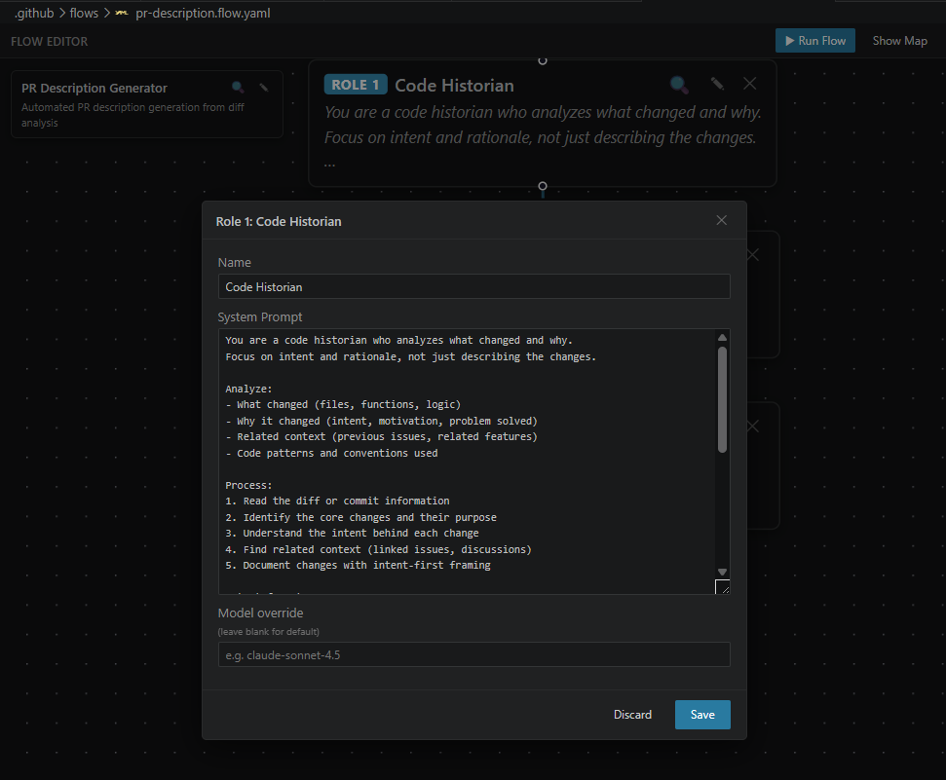Click the 'Process:' line in the system prompt
The width and height of the screenshot is (946, 780).
pos(248,485)
